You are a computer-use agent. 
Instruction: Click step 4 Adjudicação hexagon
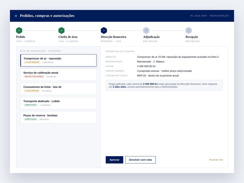pyautogui.click(x=146, y=30)
